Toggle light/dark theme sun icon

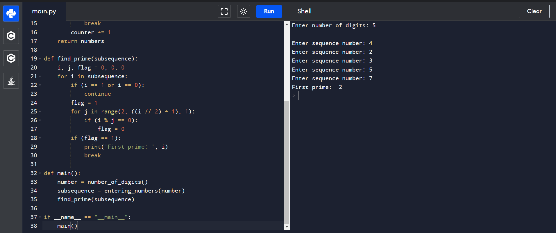(x=243, y=11)
